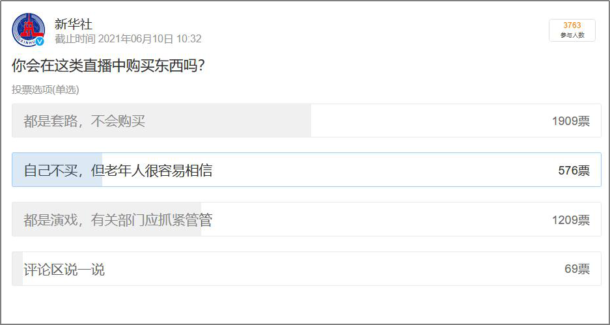Viewport: 610px width, 325px height.
Task: Click the blue progress fill of second option
Action: 57,170
